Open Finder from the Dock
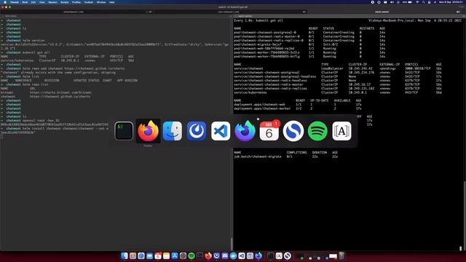Image resolution: width=466 pixels, height=262 pixels. [125, 255]
